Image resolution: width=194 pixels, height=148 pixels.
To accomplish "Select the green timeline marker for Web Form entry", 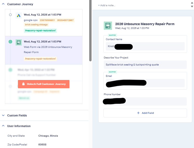I will click(10, 42).
